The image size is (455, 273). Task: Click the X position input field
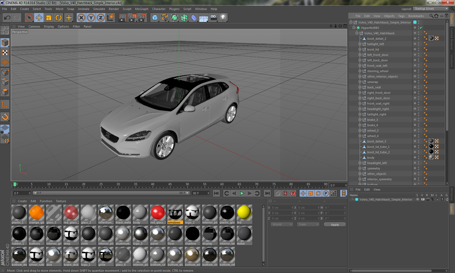[x=282, y=208]
